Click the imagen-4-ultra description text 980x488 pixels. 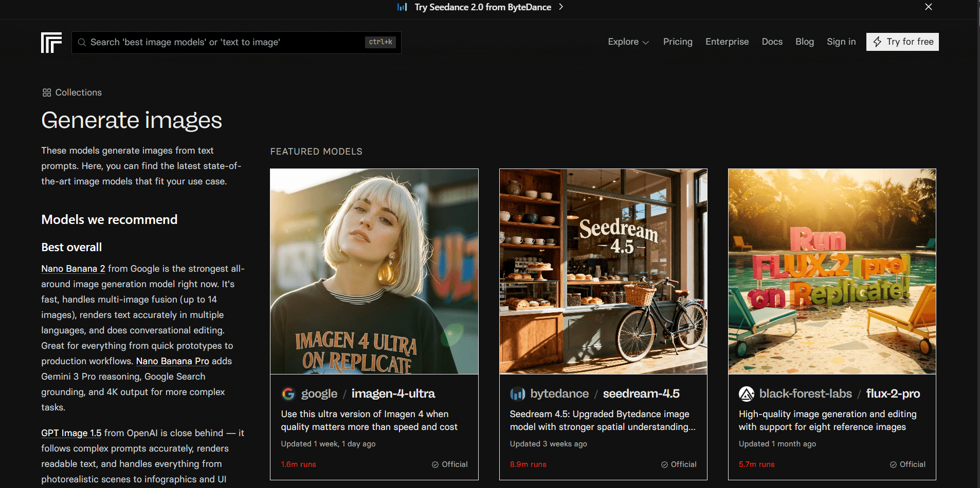click(x=369, y=420)
